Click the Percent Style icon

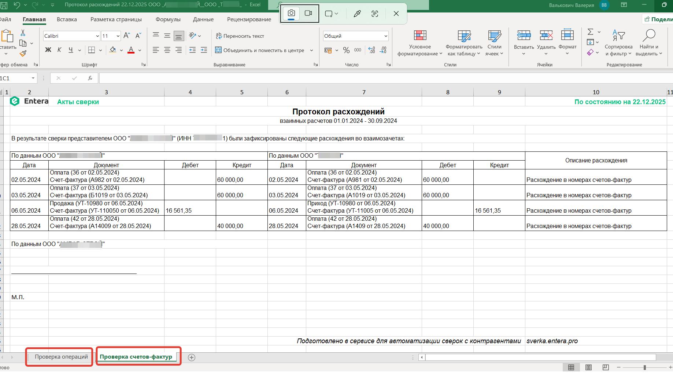(x=346, y=50)
